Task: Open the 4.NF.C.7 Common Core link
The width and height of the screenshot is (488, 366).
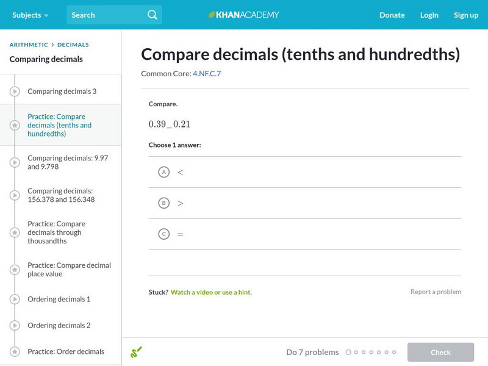Action: (x=207, y=74)
